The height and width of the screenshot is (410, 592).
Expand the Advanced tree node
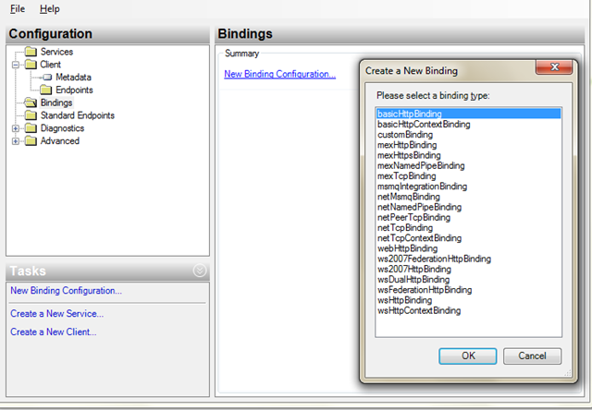16,141
